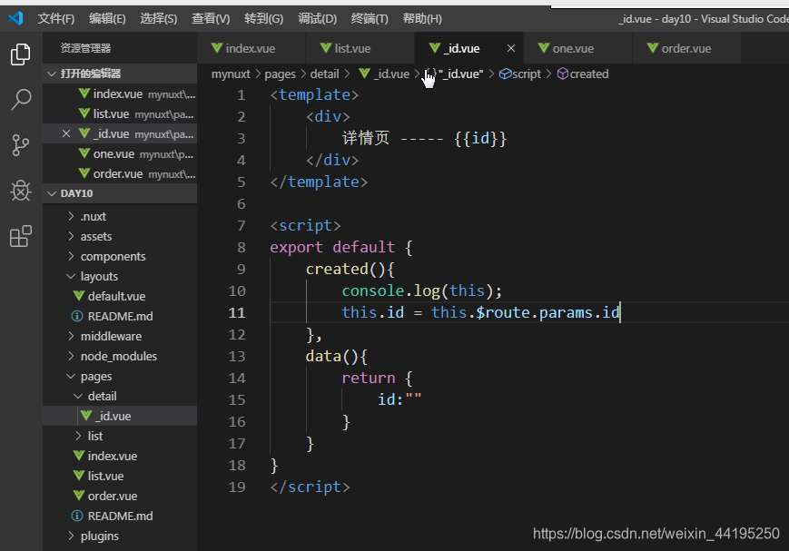Screen dimensions: 789x551
Task: Open the 选择(S) menu
Action: 159,19
